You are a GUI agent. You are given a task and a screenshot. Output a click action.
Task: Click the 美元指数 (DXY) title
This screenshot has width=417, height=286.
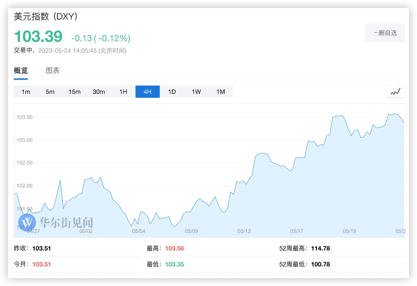46,16
